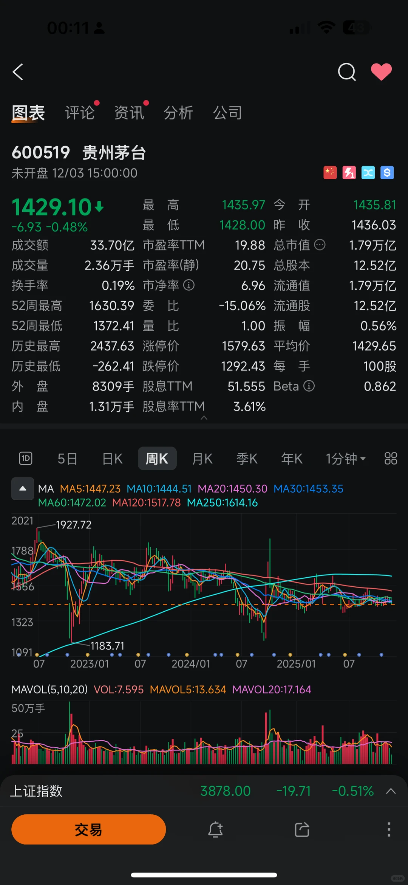Switch to the 分析 tab
Image resolution: width=408 pixels, height=885 pixels.
point(178,113)
